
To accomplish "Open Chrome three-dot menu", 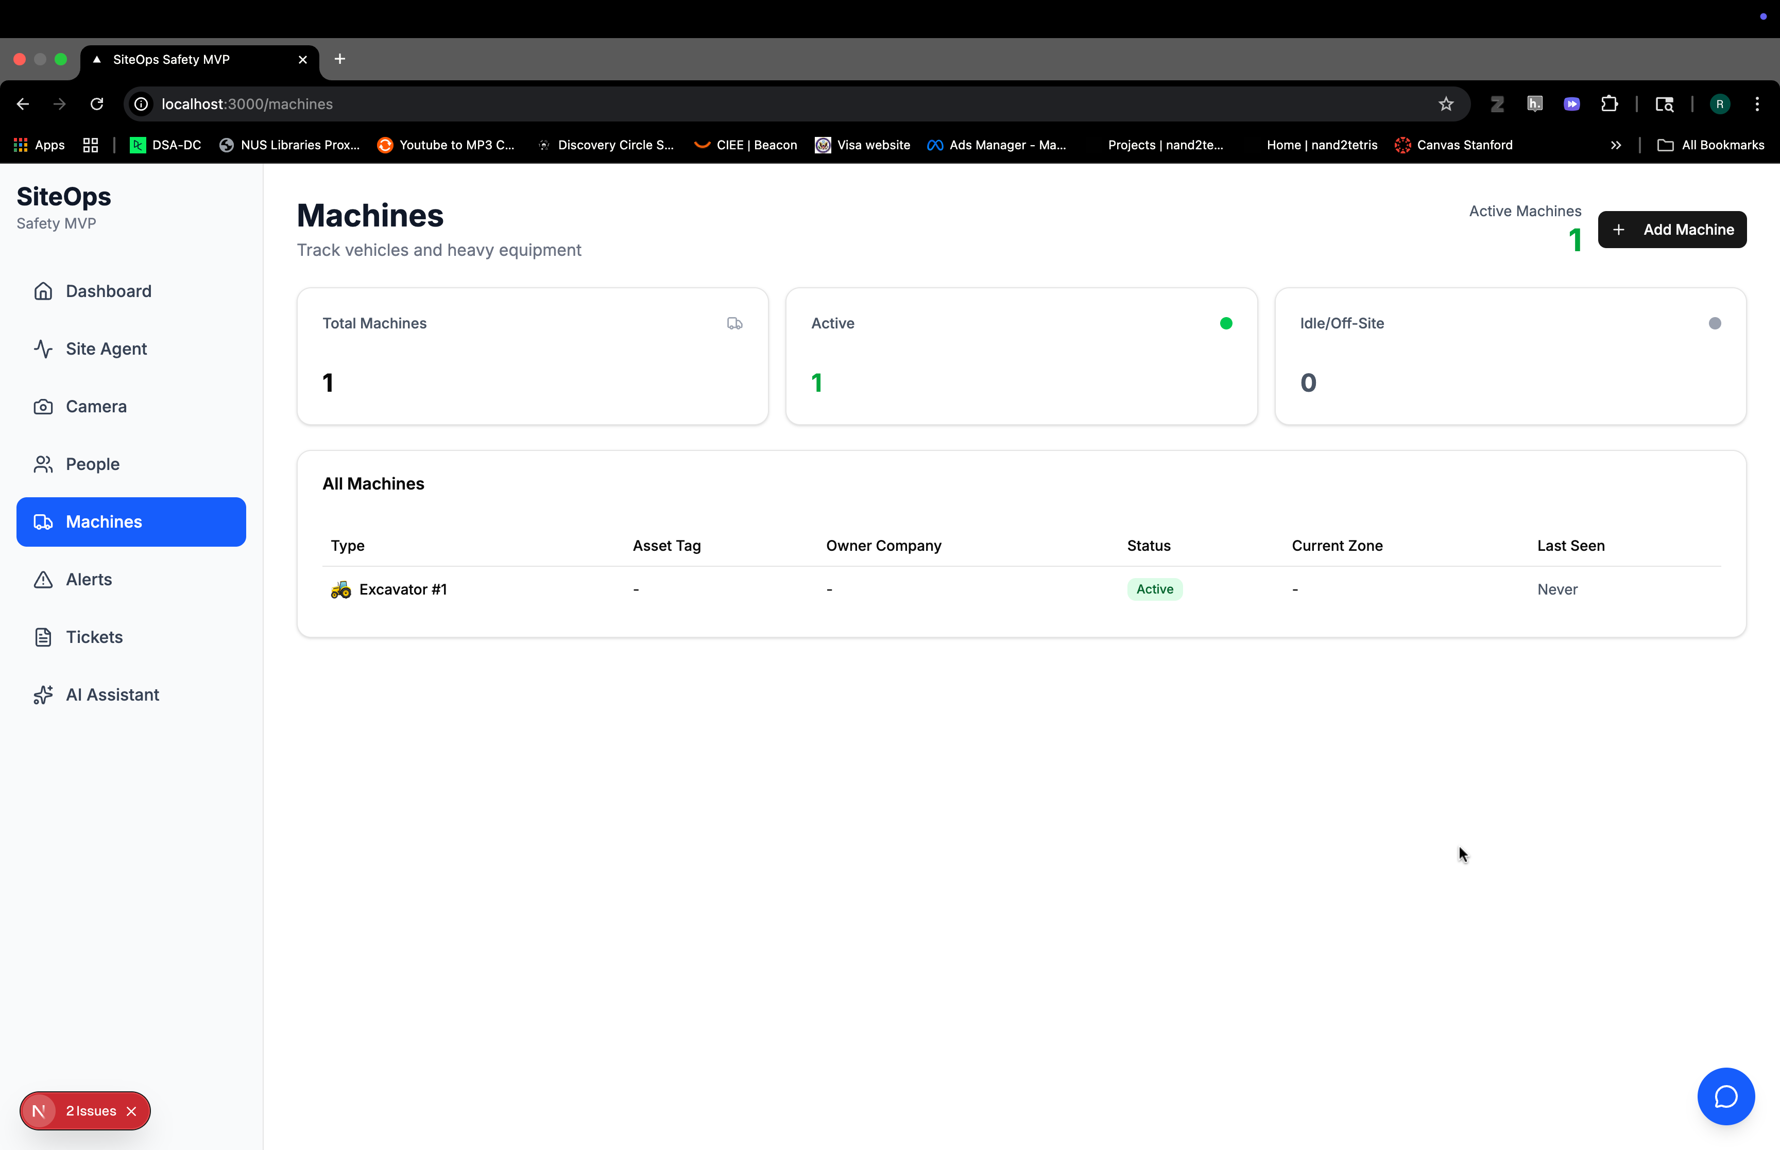I will point(1757,104).
